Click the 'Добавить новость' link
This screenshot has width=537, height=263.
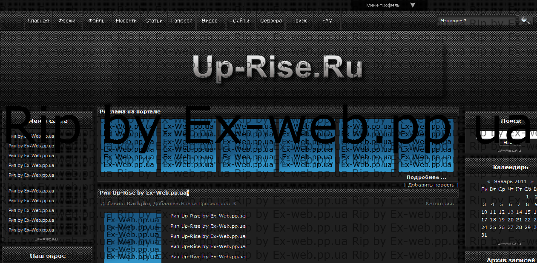[x=431, y=185]
